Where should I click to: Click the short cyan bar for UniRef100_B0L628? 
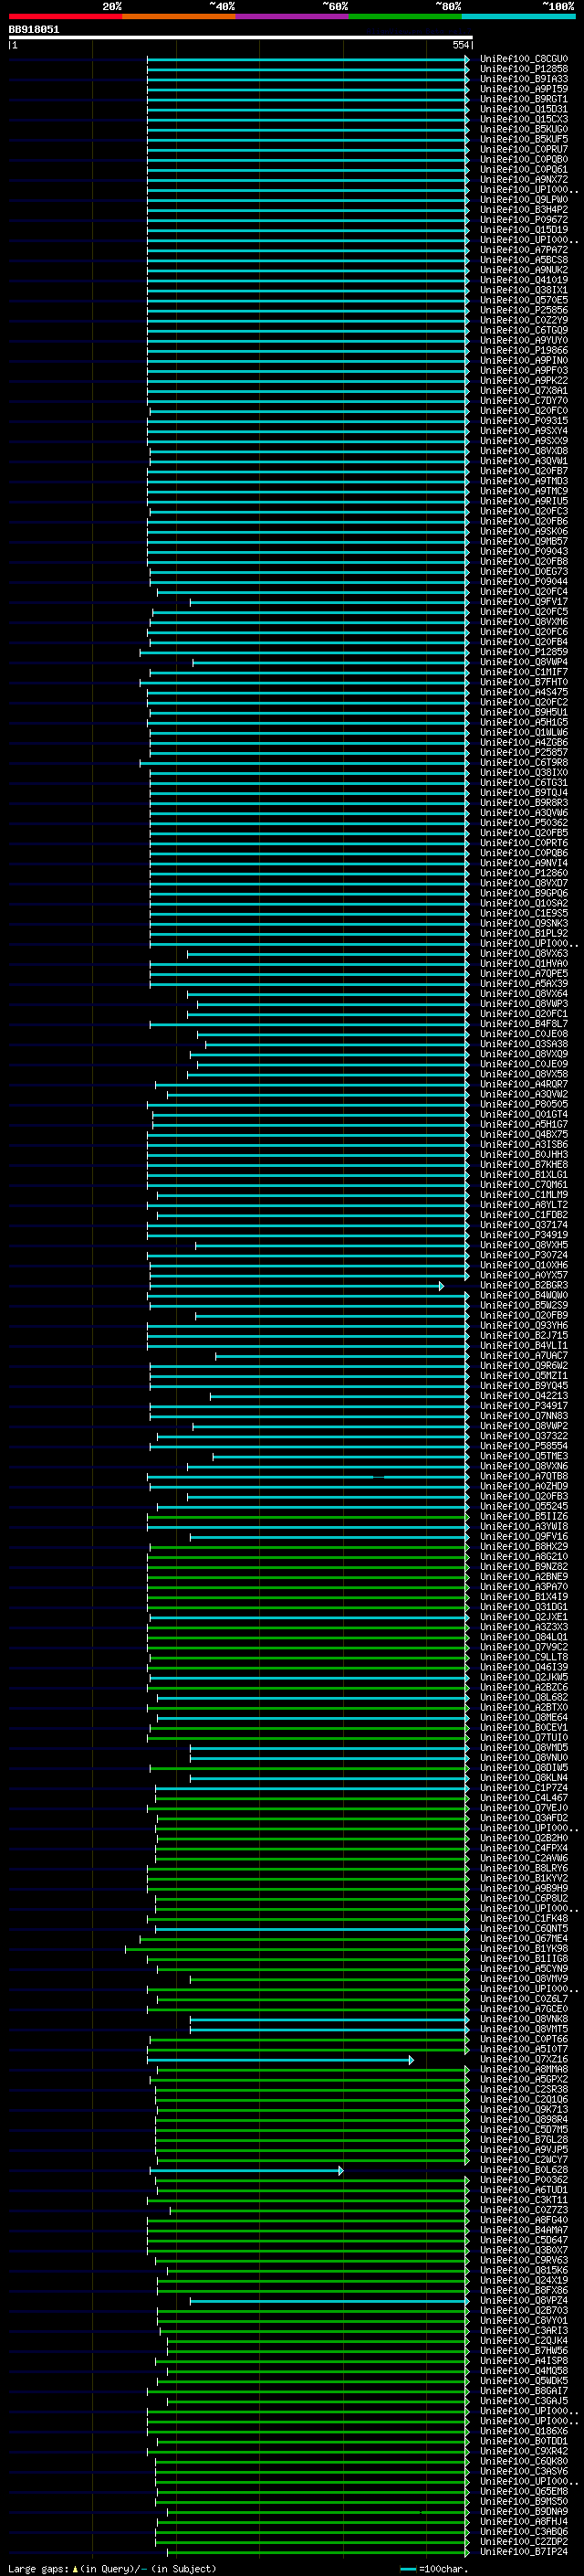(x=246, y=2170)
